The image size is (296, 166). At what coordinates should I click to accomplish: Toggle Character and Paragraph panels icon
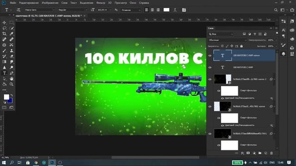coord(184,10)
